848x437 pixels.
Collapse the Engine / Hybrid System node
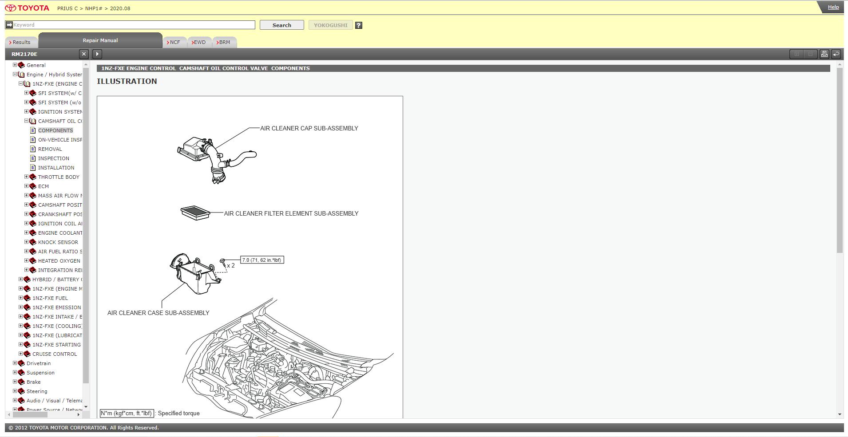pos(15,74)
